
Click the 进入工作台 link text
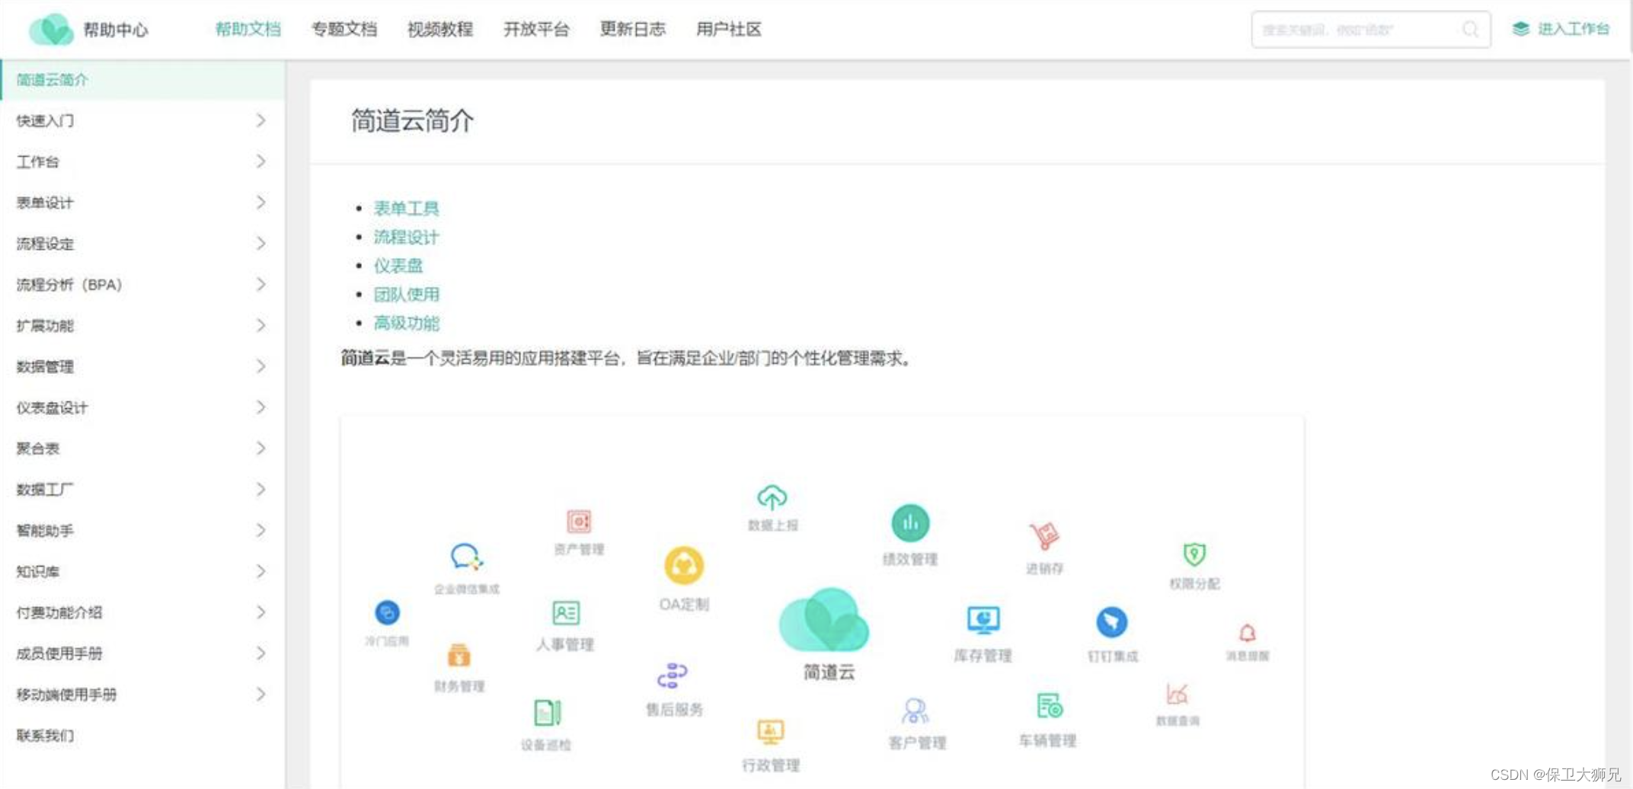(1574, 29)
